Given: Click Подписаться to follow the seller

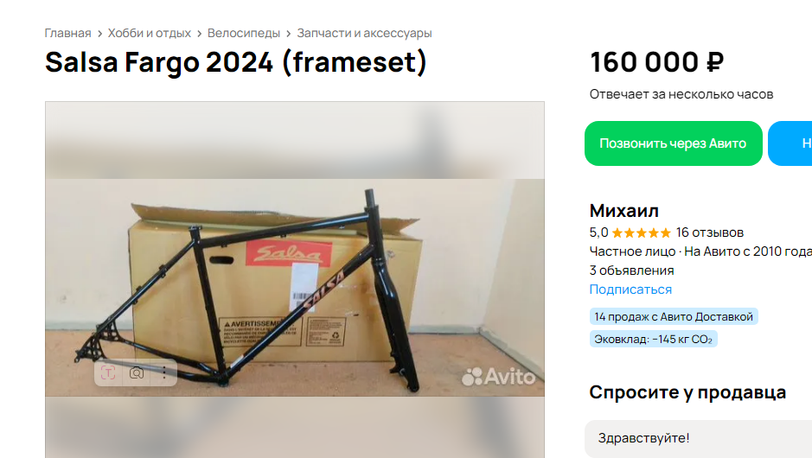Looking at the screenshot, I should pyautogui.click(x=630, y=289).
